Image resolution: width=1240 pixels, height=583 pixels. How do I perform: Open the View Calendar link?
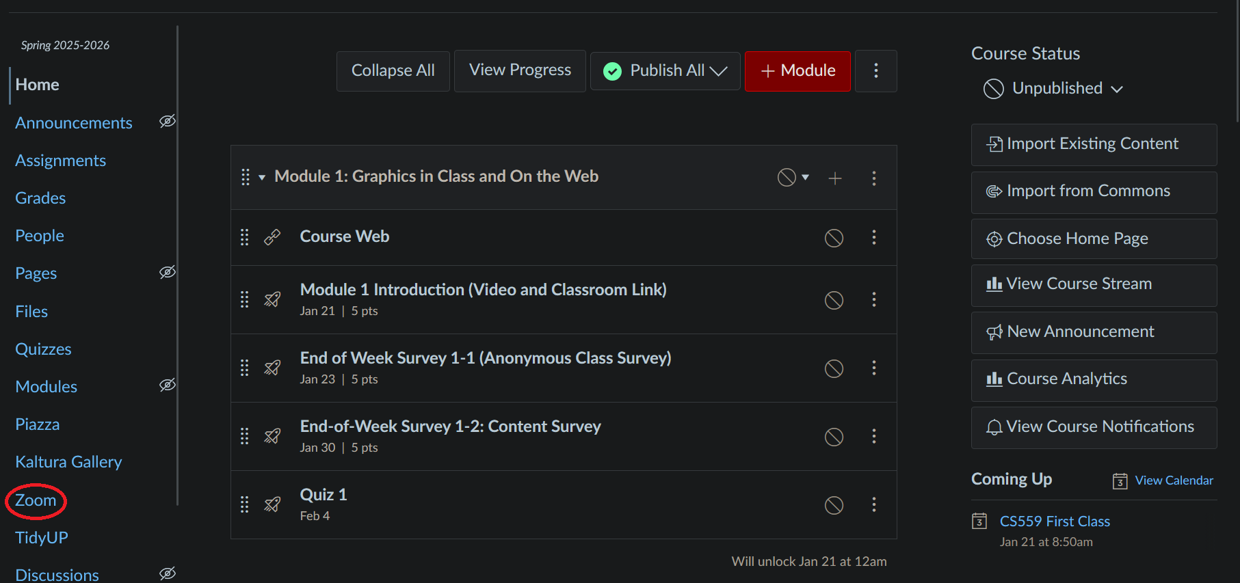pos(1174,480)
